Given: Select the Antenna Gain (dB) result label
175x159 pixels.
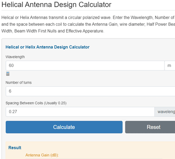Looking at the screenshot, I should [42, 155].
